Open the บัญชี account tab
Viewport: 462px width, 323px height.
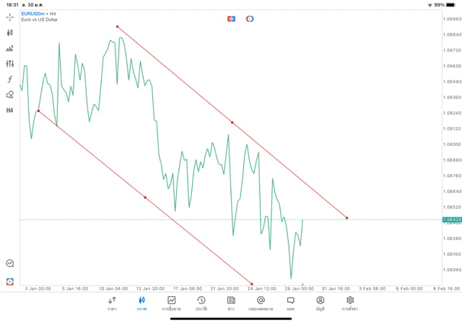click(x=320, y=303)
